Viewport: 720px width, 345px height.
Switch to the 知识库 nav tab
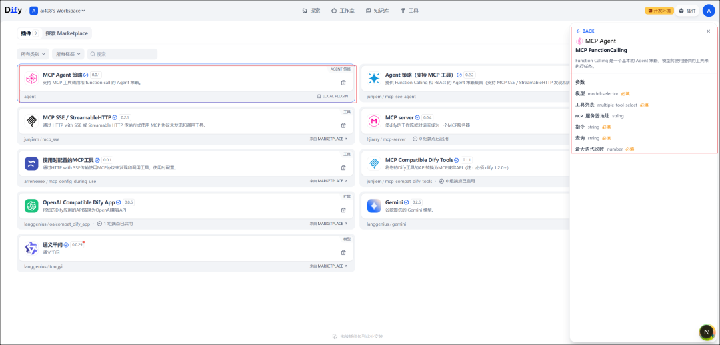pos(377,11)
